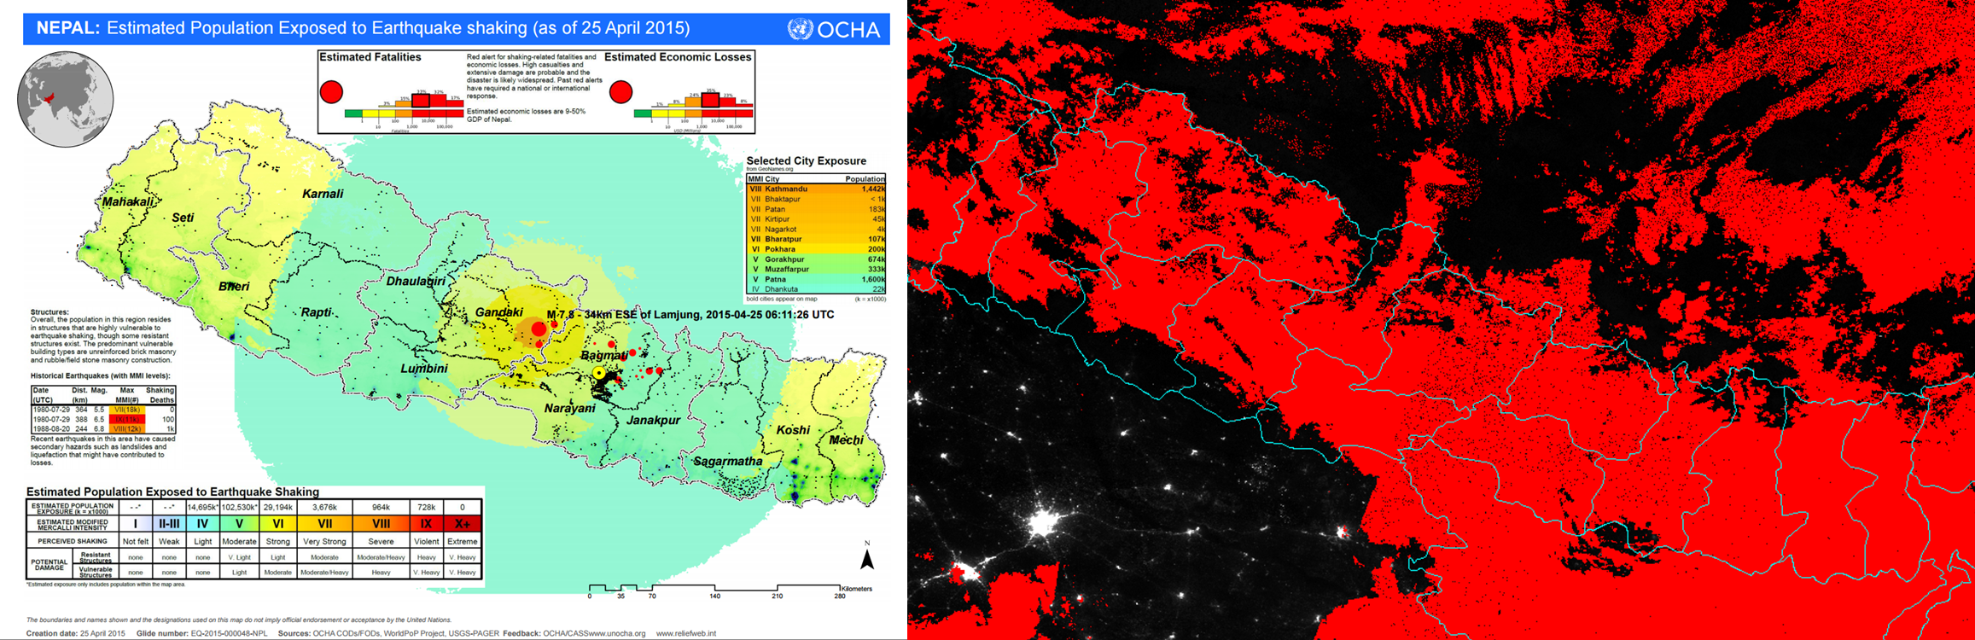Click the 'Narayani' zone label
1975x640 pixels.
(x=569, y=409)
